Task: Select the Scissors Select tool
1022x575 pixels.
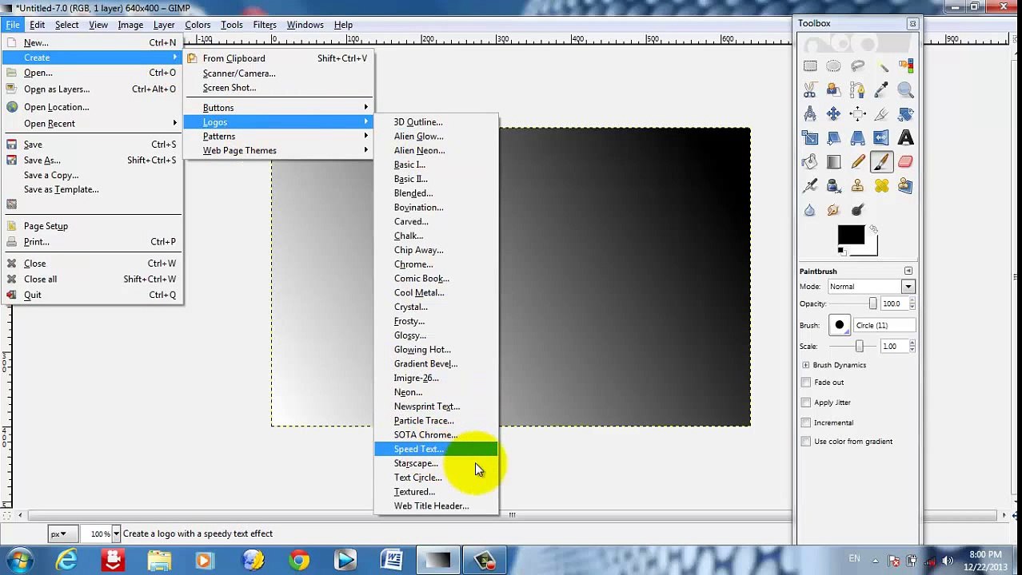Action: [x=810, y=90]
